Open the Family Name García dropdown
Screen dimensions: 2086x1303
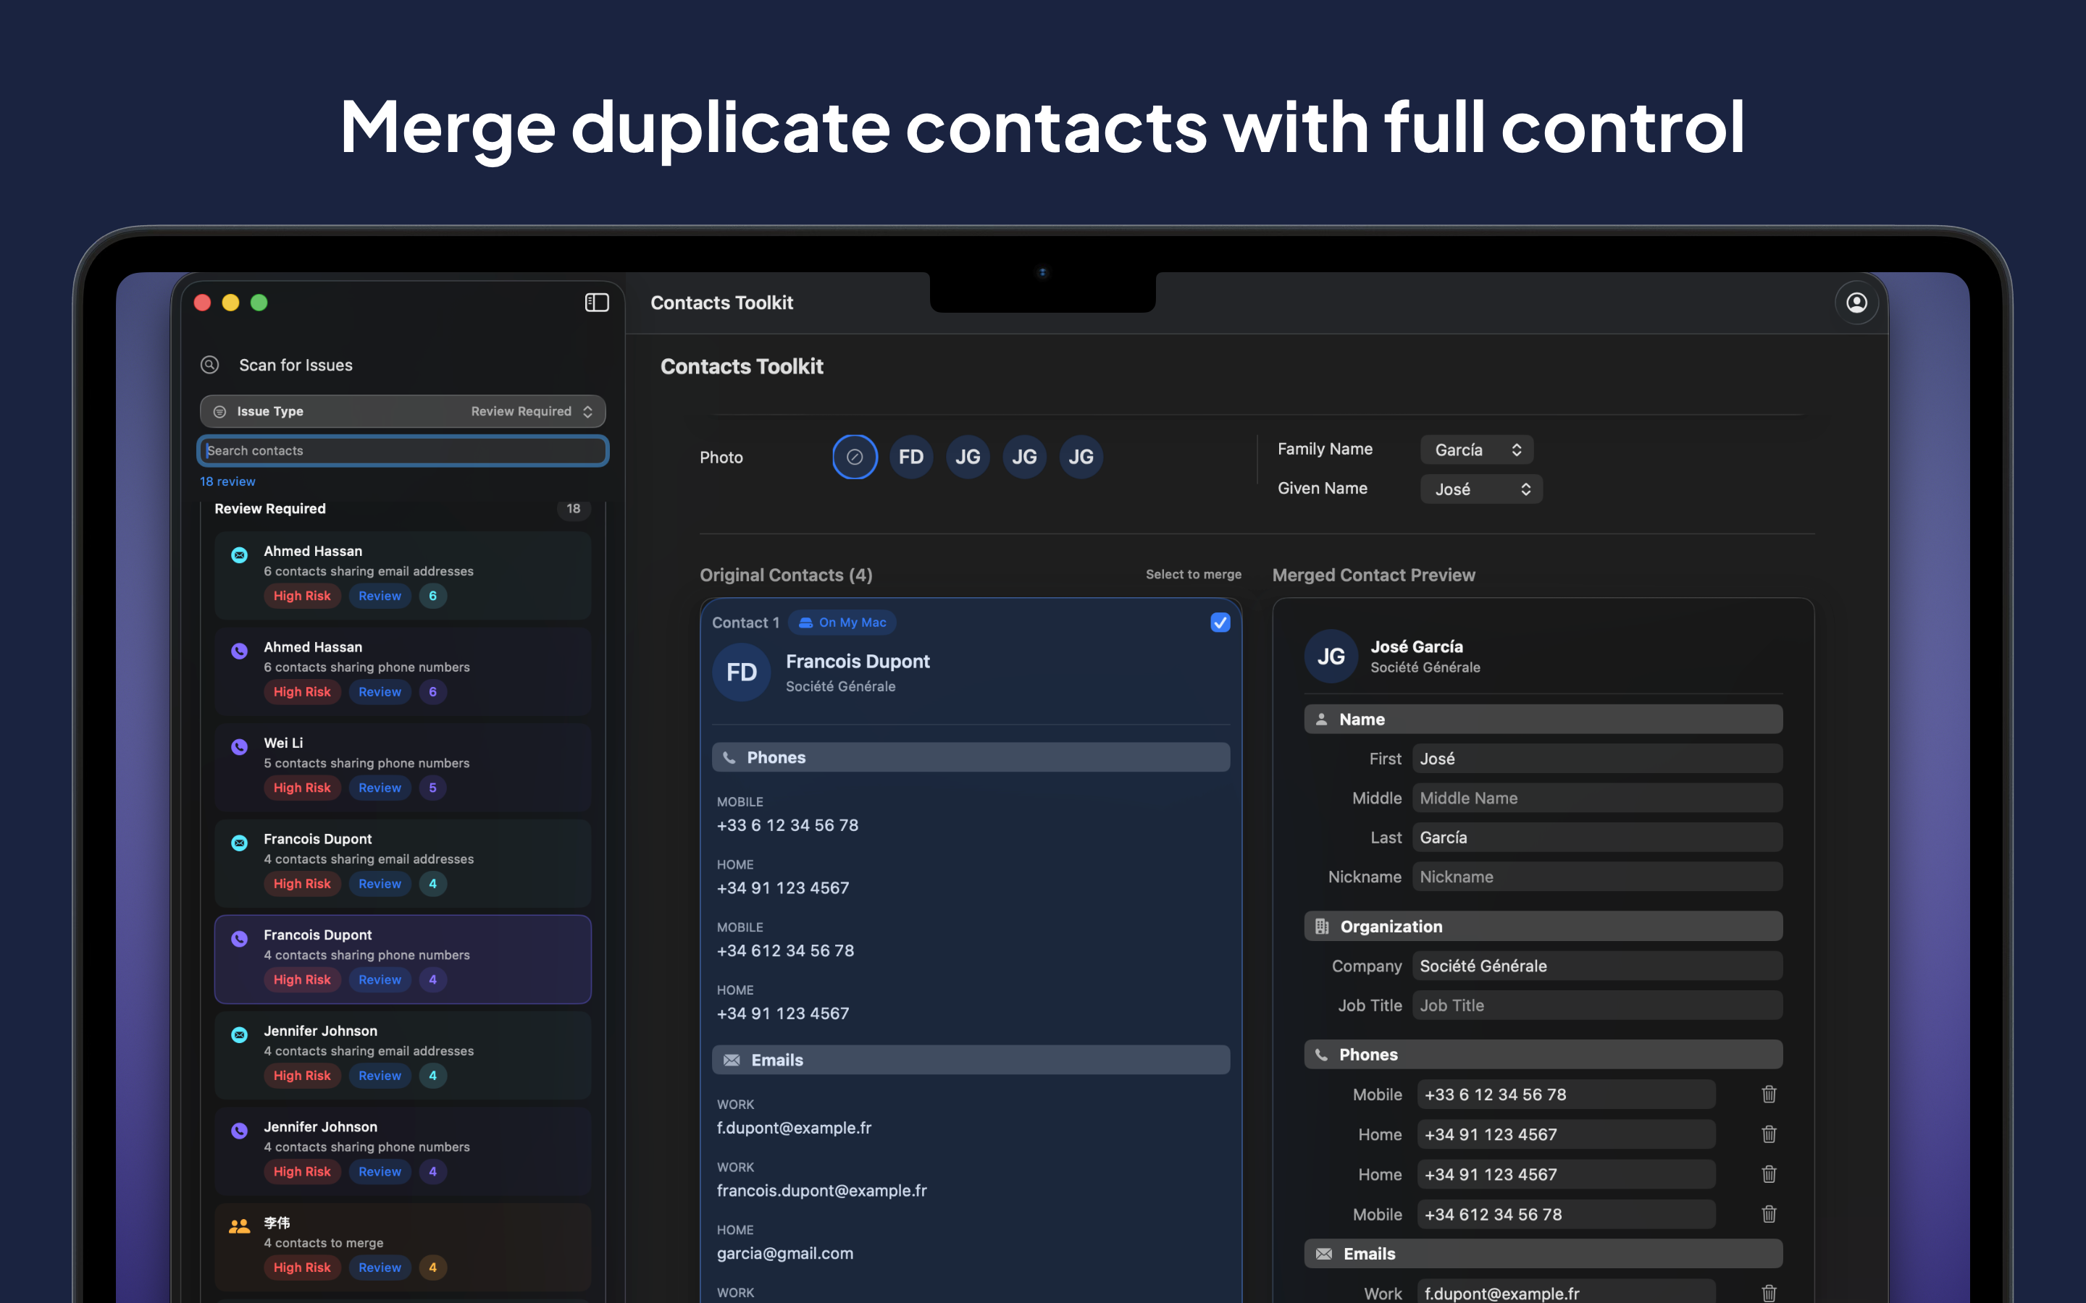1475,449
